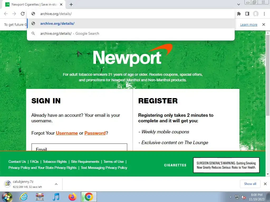Open Chrome's three-dot menu
This screenshot has height=202, width=270.
click(264, 14)
